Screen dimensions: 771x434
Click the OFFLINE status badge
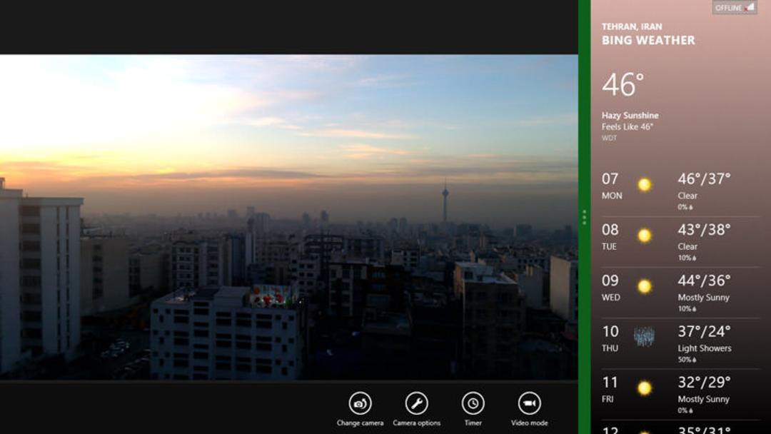pyautogui.click(x=734, y=7)
